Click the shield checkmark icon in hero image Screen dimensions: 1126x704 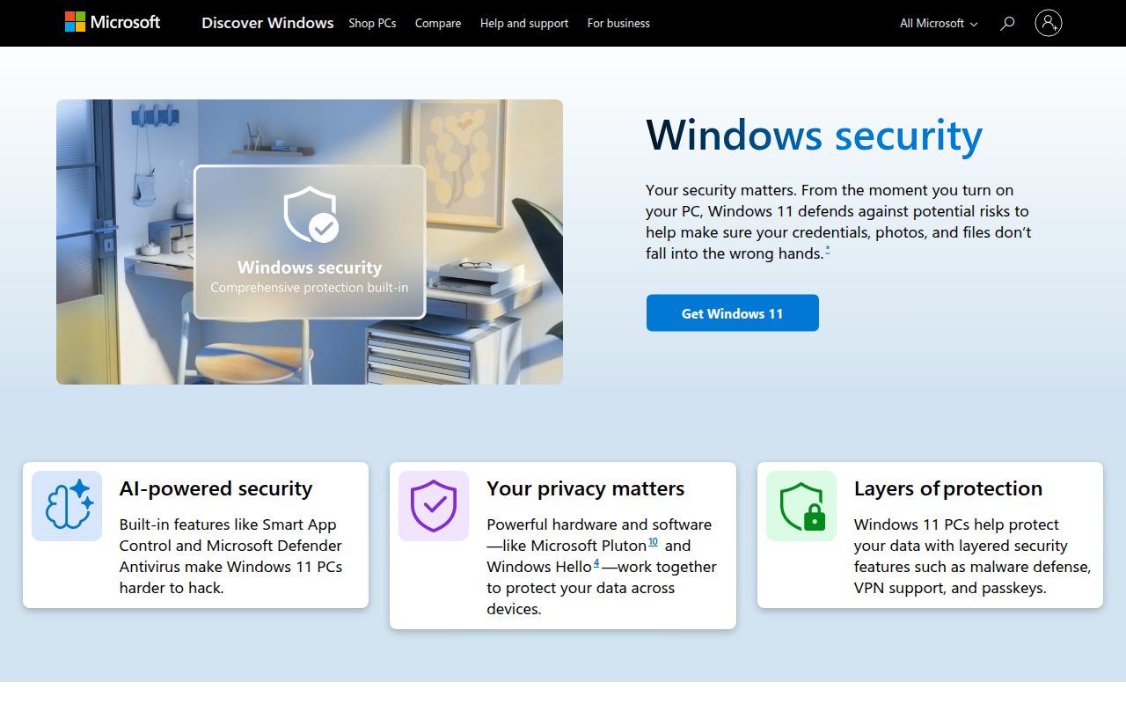(x=311, y=214)
